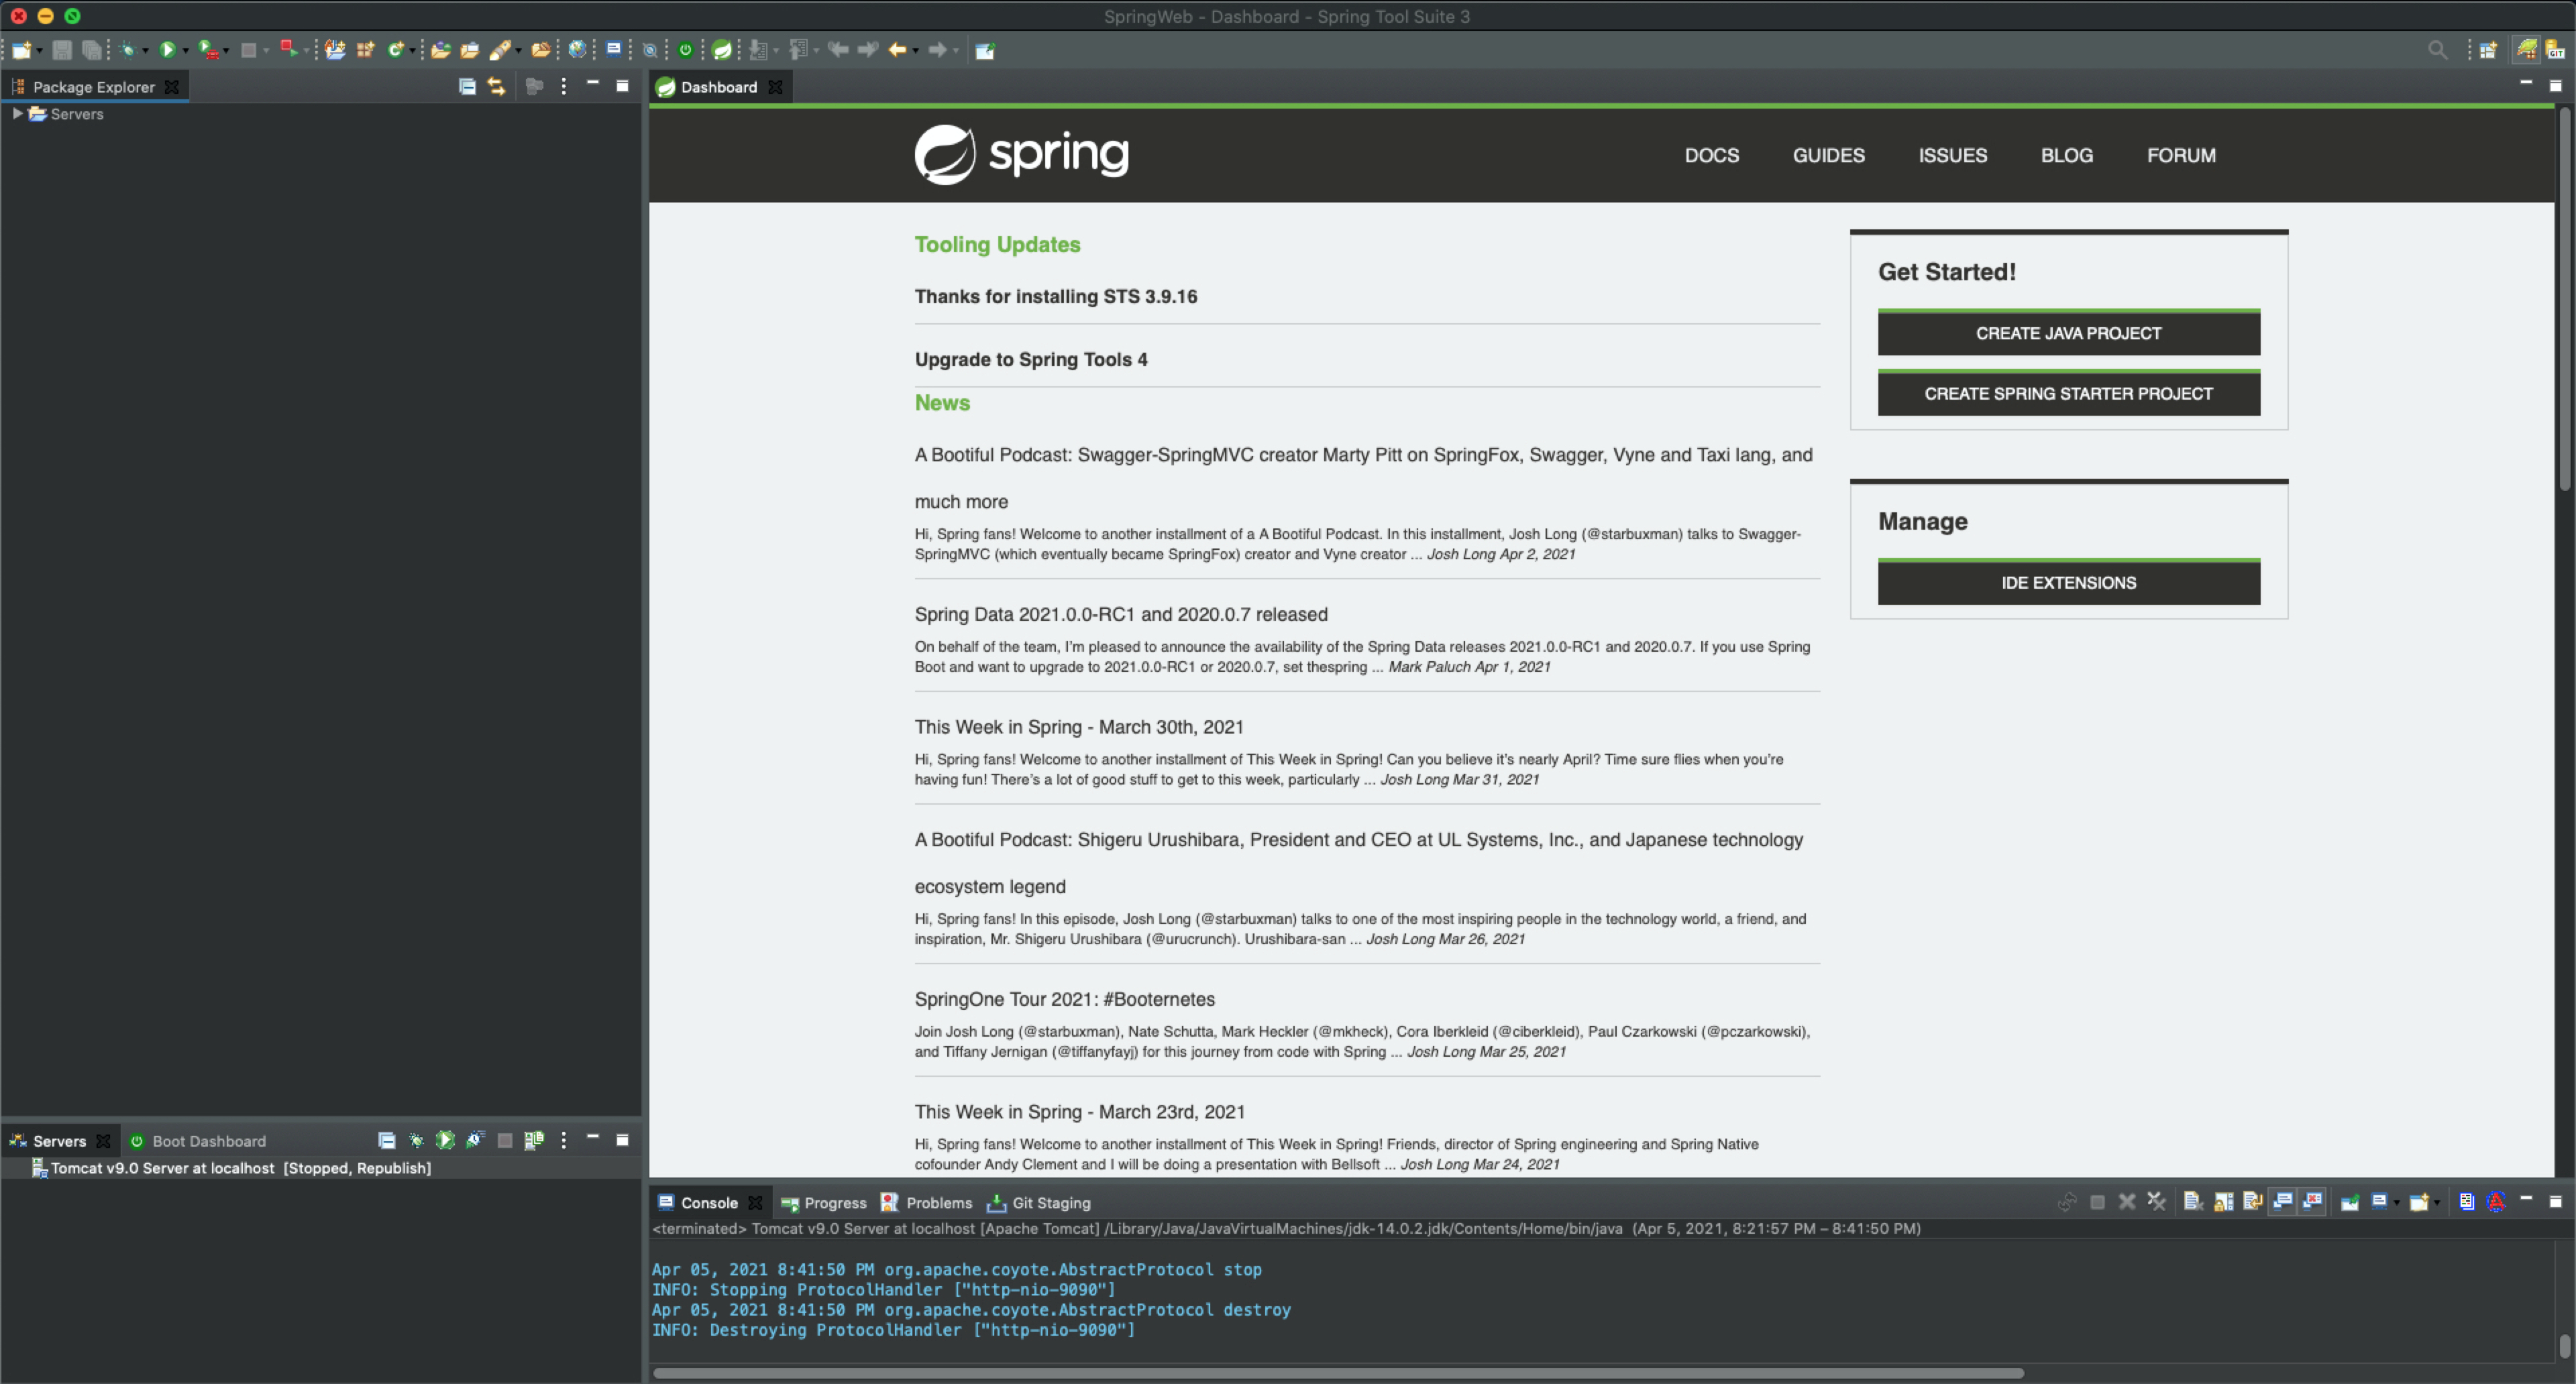The height and width of the screenshot is (1384, 2576).
Task: Click the Open Task folder icon
Action: 470,50
